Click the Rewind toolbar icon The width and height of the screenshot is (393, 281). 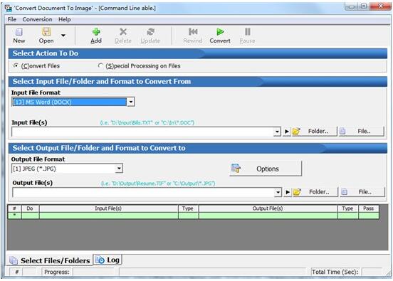pyautogui.click(x=193, y=32)
